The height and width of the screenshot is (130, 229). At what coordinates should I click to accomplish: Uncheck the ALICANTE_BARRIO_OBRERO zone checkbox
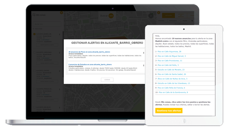(x=34, y=34)
